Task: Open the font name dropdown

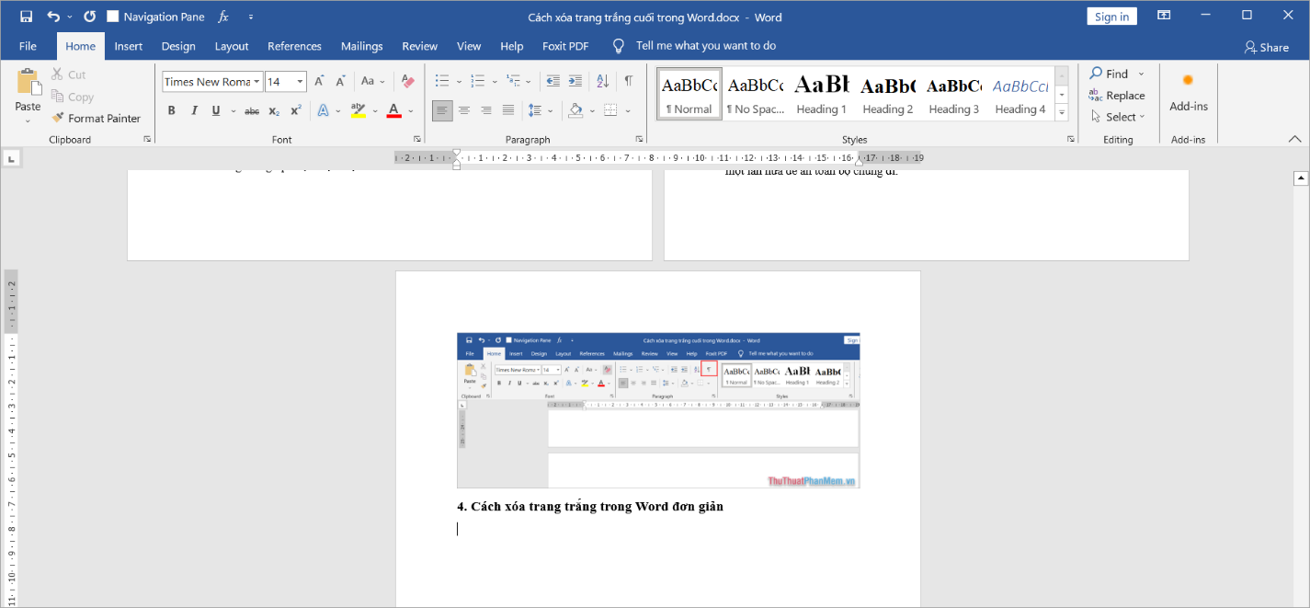Action: [x=257, y=82]
